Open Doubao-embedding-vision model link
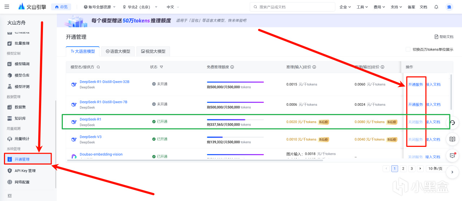 tap(101, 154)
